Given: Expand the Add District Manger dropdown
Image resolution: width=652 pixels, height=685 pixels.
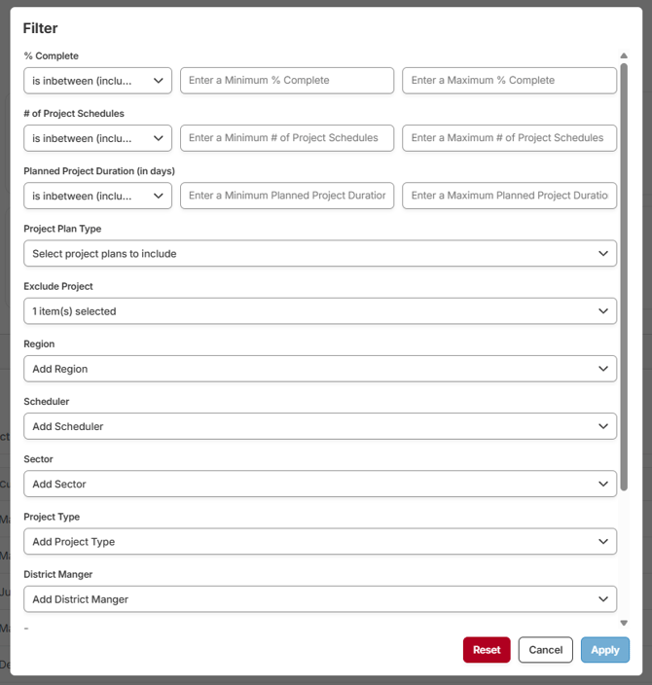Looking at the screenshot, I should coord(319,599).
